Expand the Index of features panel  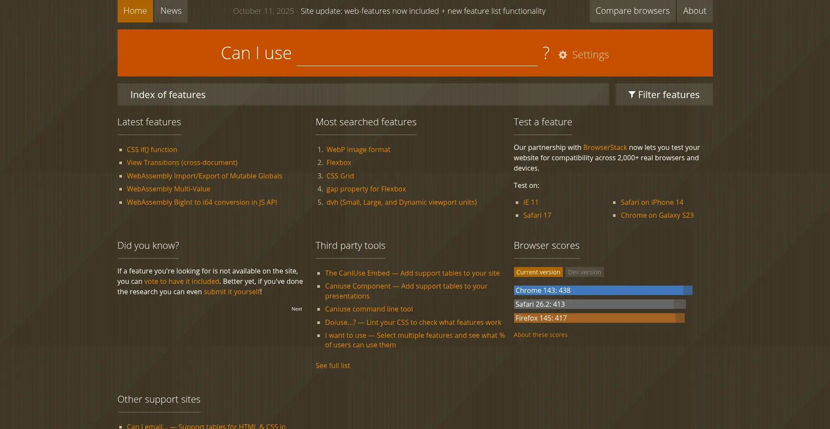363,95
